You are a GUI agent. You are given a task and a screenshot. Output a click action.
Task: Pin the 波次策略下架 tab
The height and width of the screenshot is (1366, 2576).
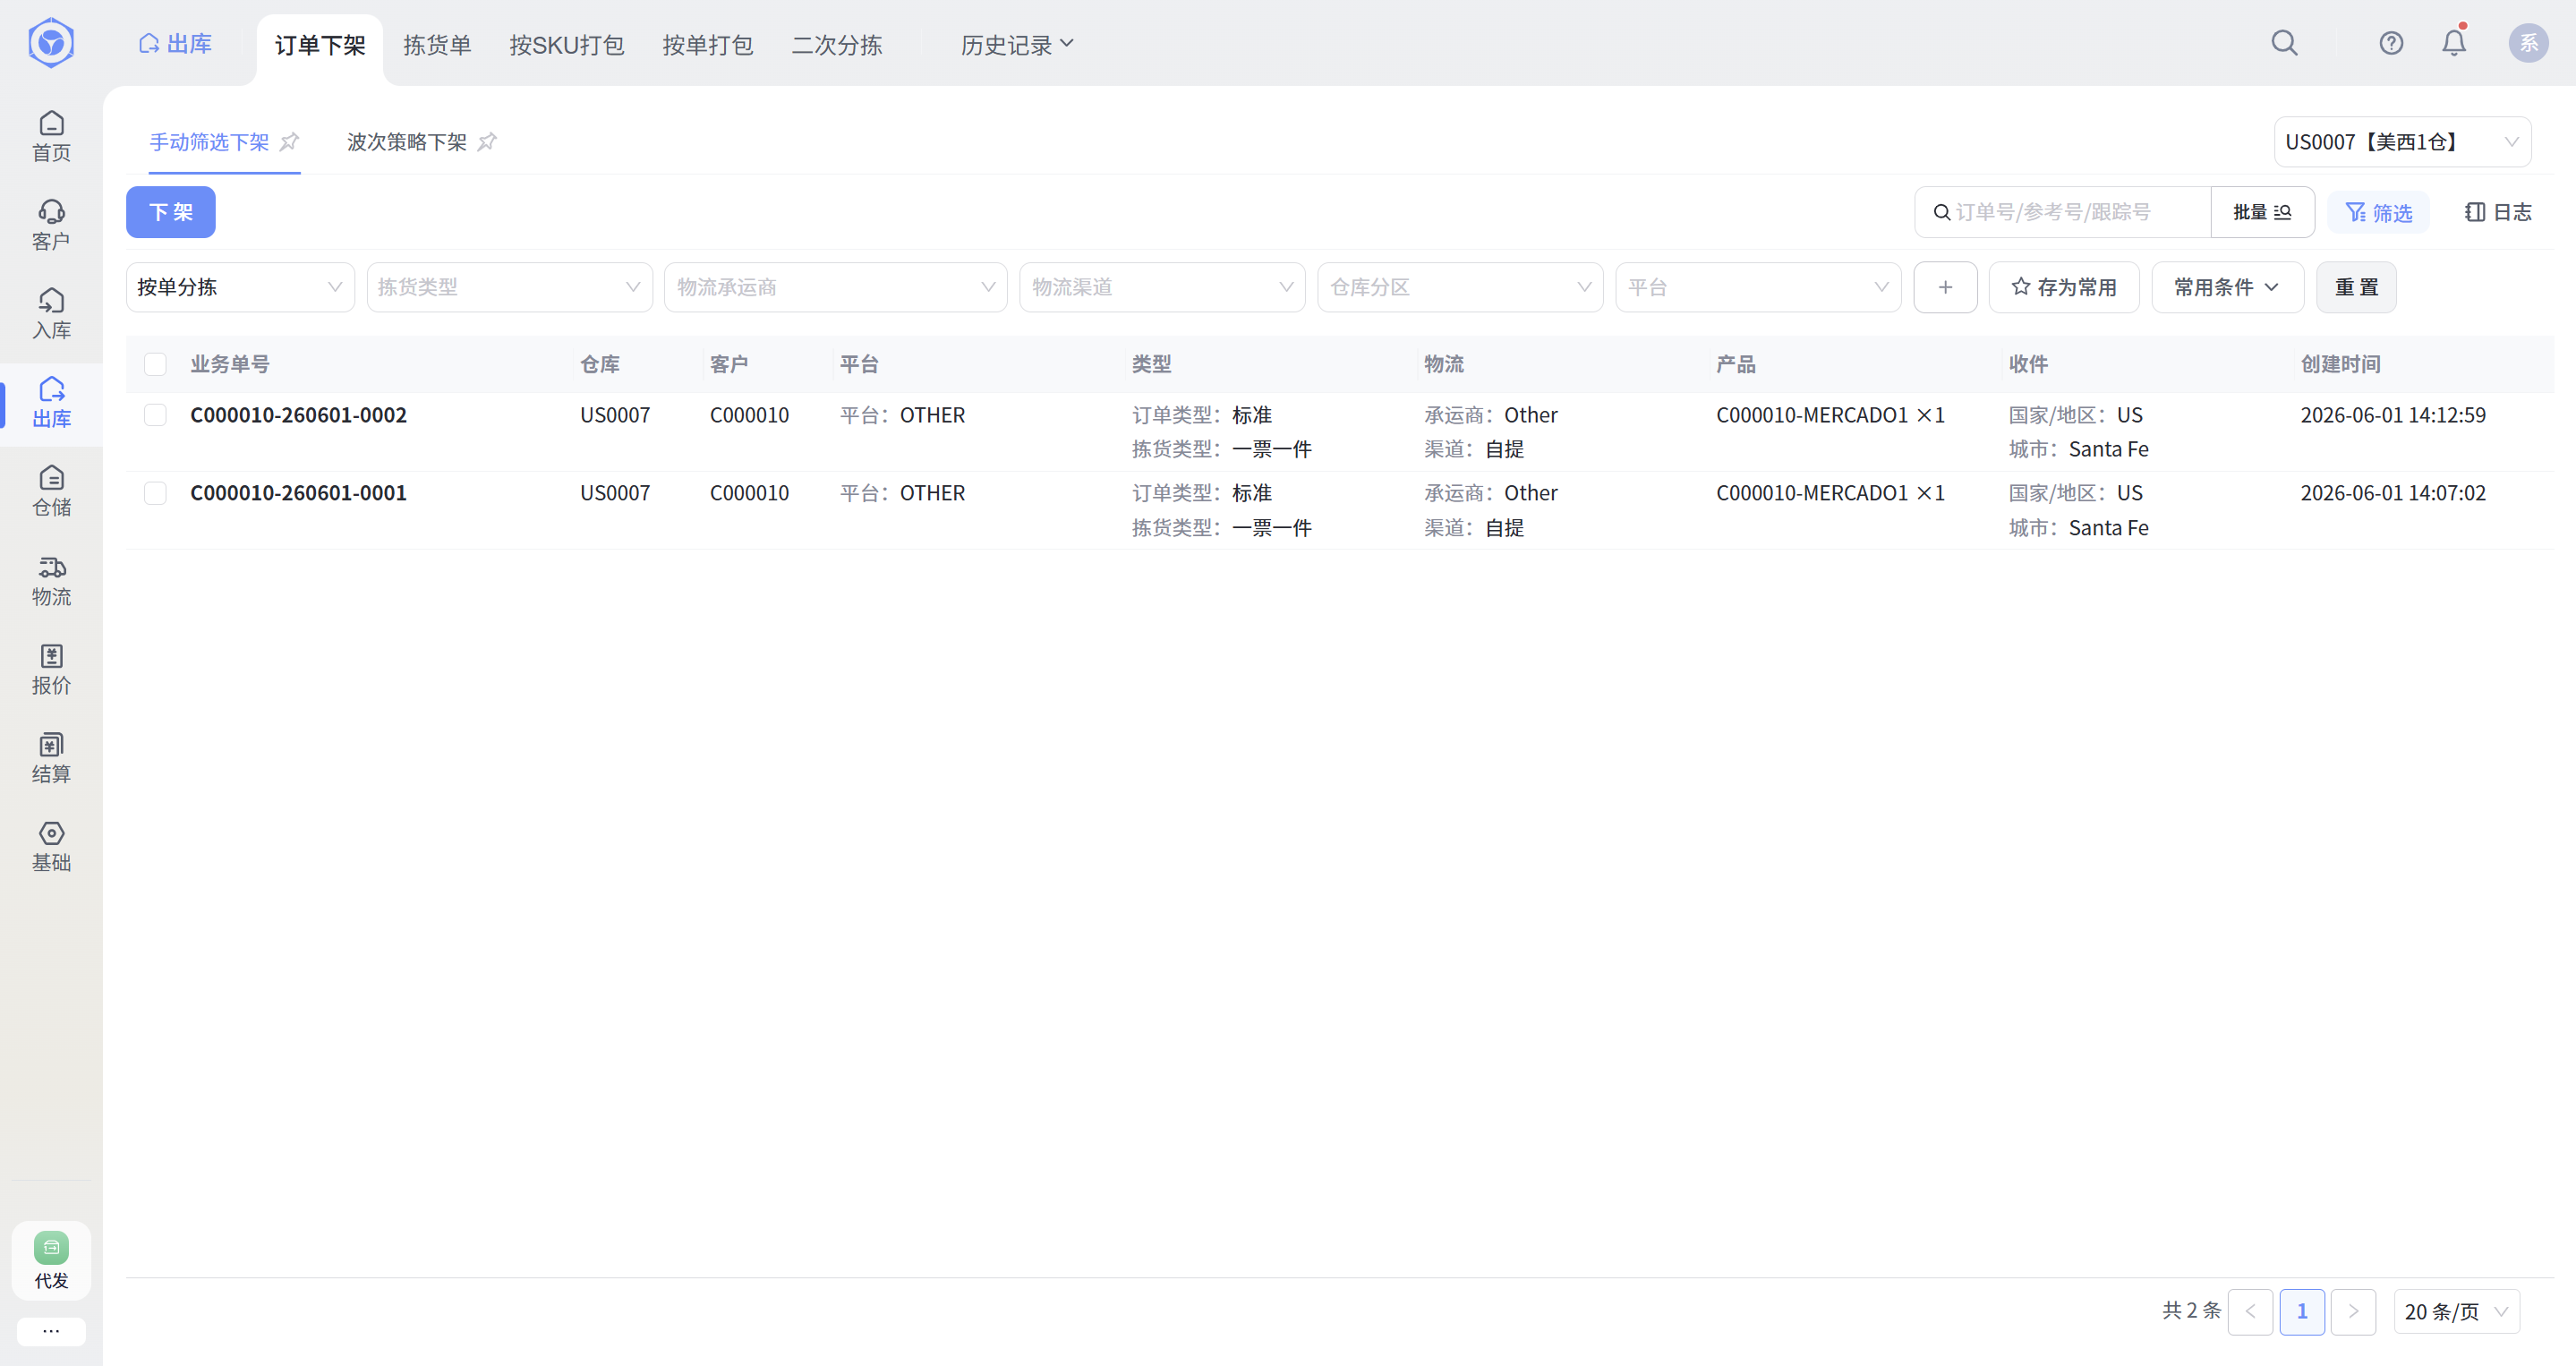(487, 142)
